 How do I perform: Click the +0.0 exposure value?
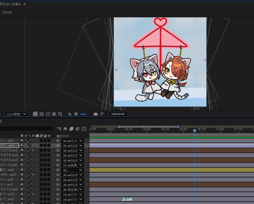pos(83,114)
